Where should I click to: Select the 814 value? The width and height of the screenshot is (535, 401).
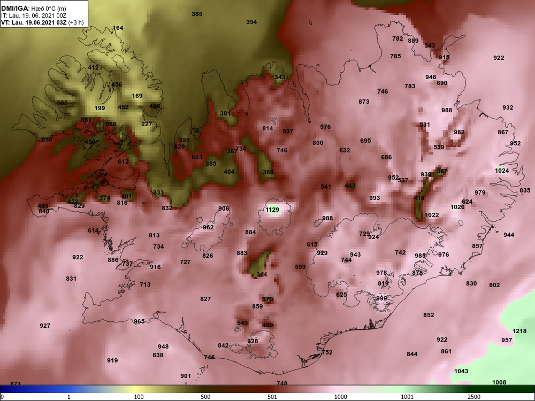click(x=267, y=128)
